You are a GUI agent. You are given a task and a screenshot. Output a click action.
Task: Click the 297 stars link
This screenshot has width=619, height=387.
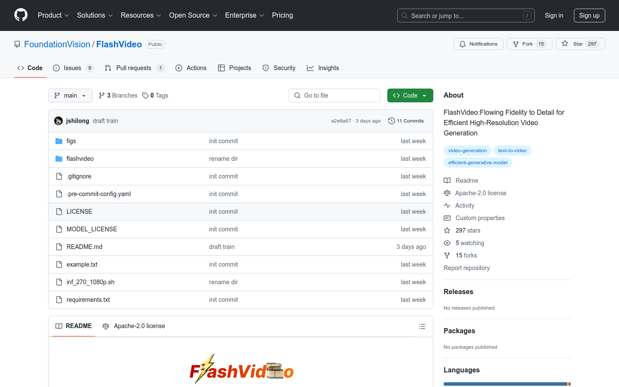pos(468,230)
